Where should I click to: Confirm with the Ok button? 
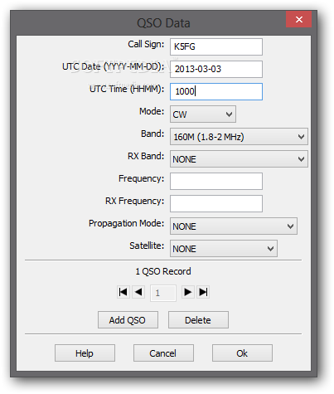pyautogui.click(x=242, y=353)
